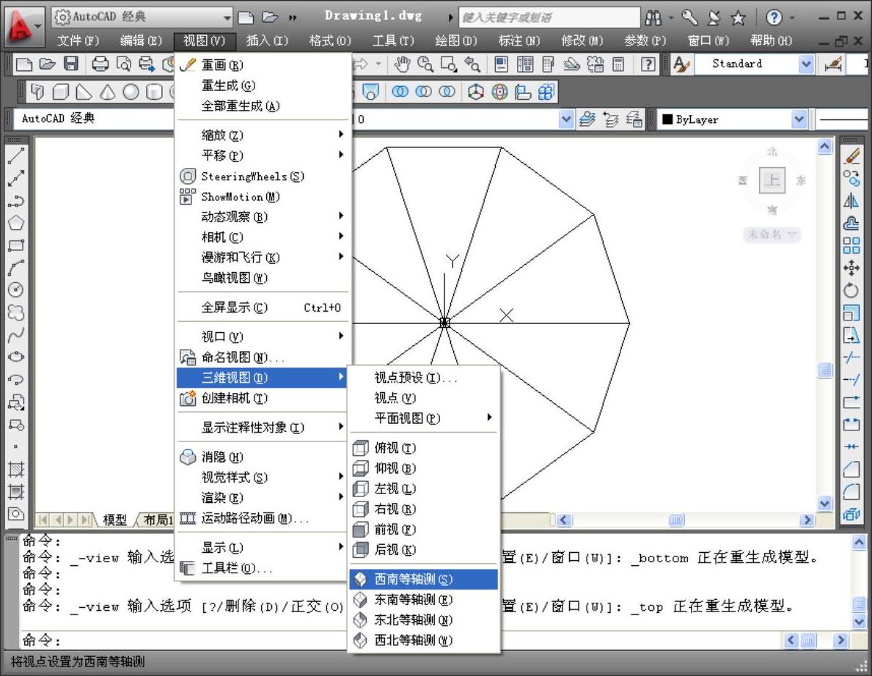This screenshot has width=872, height=676.
Task: Choose the Rotate modify tool
Action: (851, 290)
